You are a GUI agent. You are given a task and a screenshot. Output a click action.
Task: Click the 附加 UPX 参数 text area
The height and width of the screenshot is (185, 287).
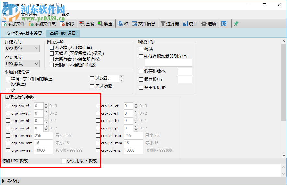141,170
